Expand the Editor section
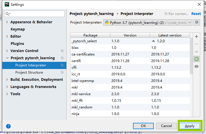Screen dimensions: 206x134 7,37
